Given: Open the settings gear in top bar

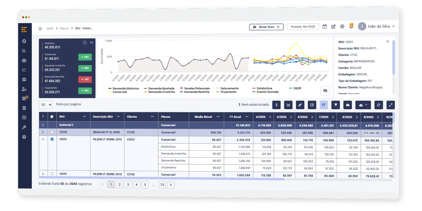Looking at the screenshot, I should coord(342,27).
